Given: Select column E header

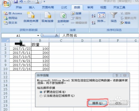Looking at the screenshot, I should coord(100,41).
